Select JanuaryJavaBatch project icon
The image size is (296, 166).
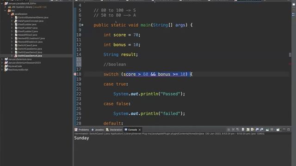tap(6, 4)
